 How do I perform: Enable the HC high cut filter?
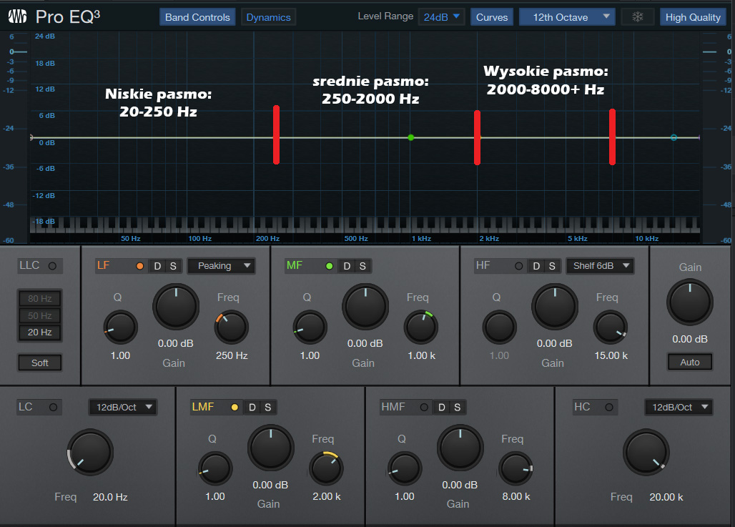pyautogui.click(x=608, y=408)
